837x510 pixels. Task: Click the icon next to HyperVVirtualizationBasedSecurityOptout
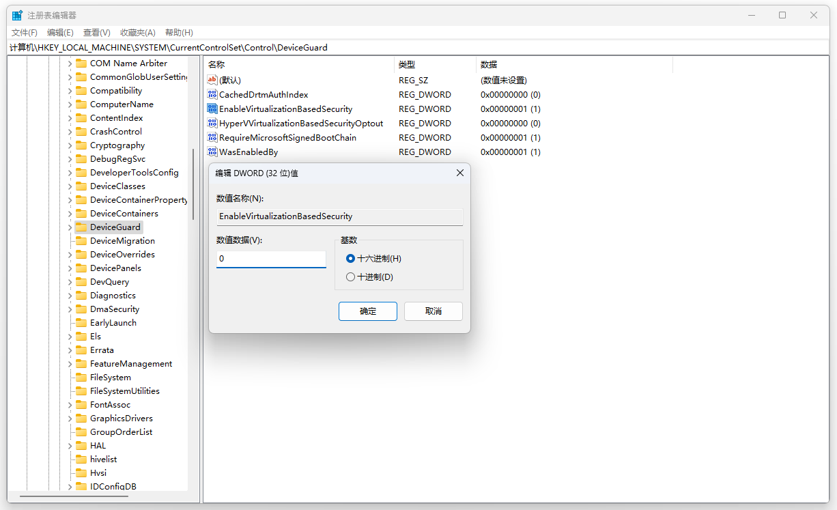212,124
